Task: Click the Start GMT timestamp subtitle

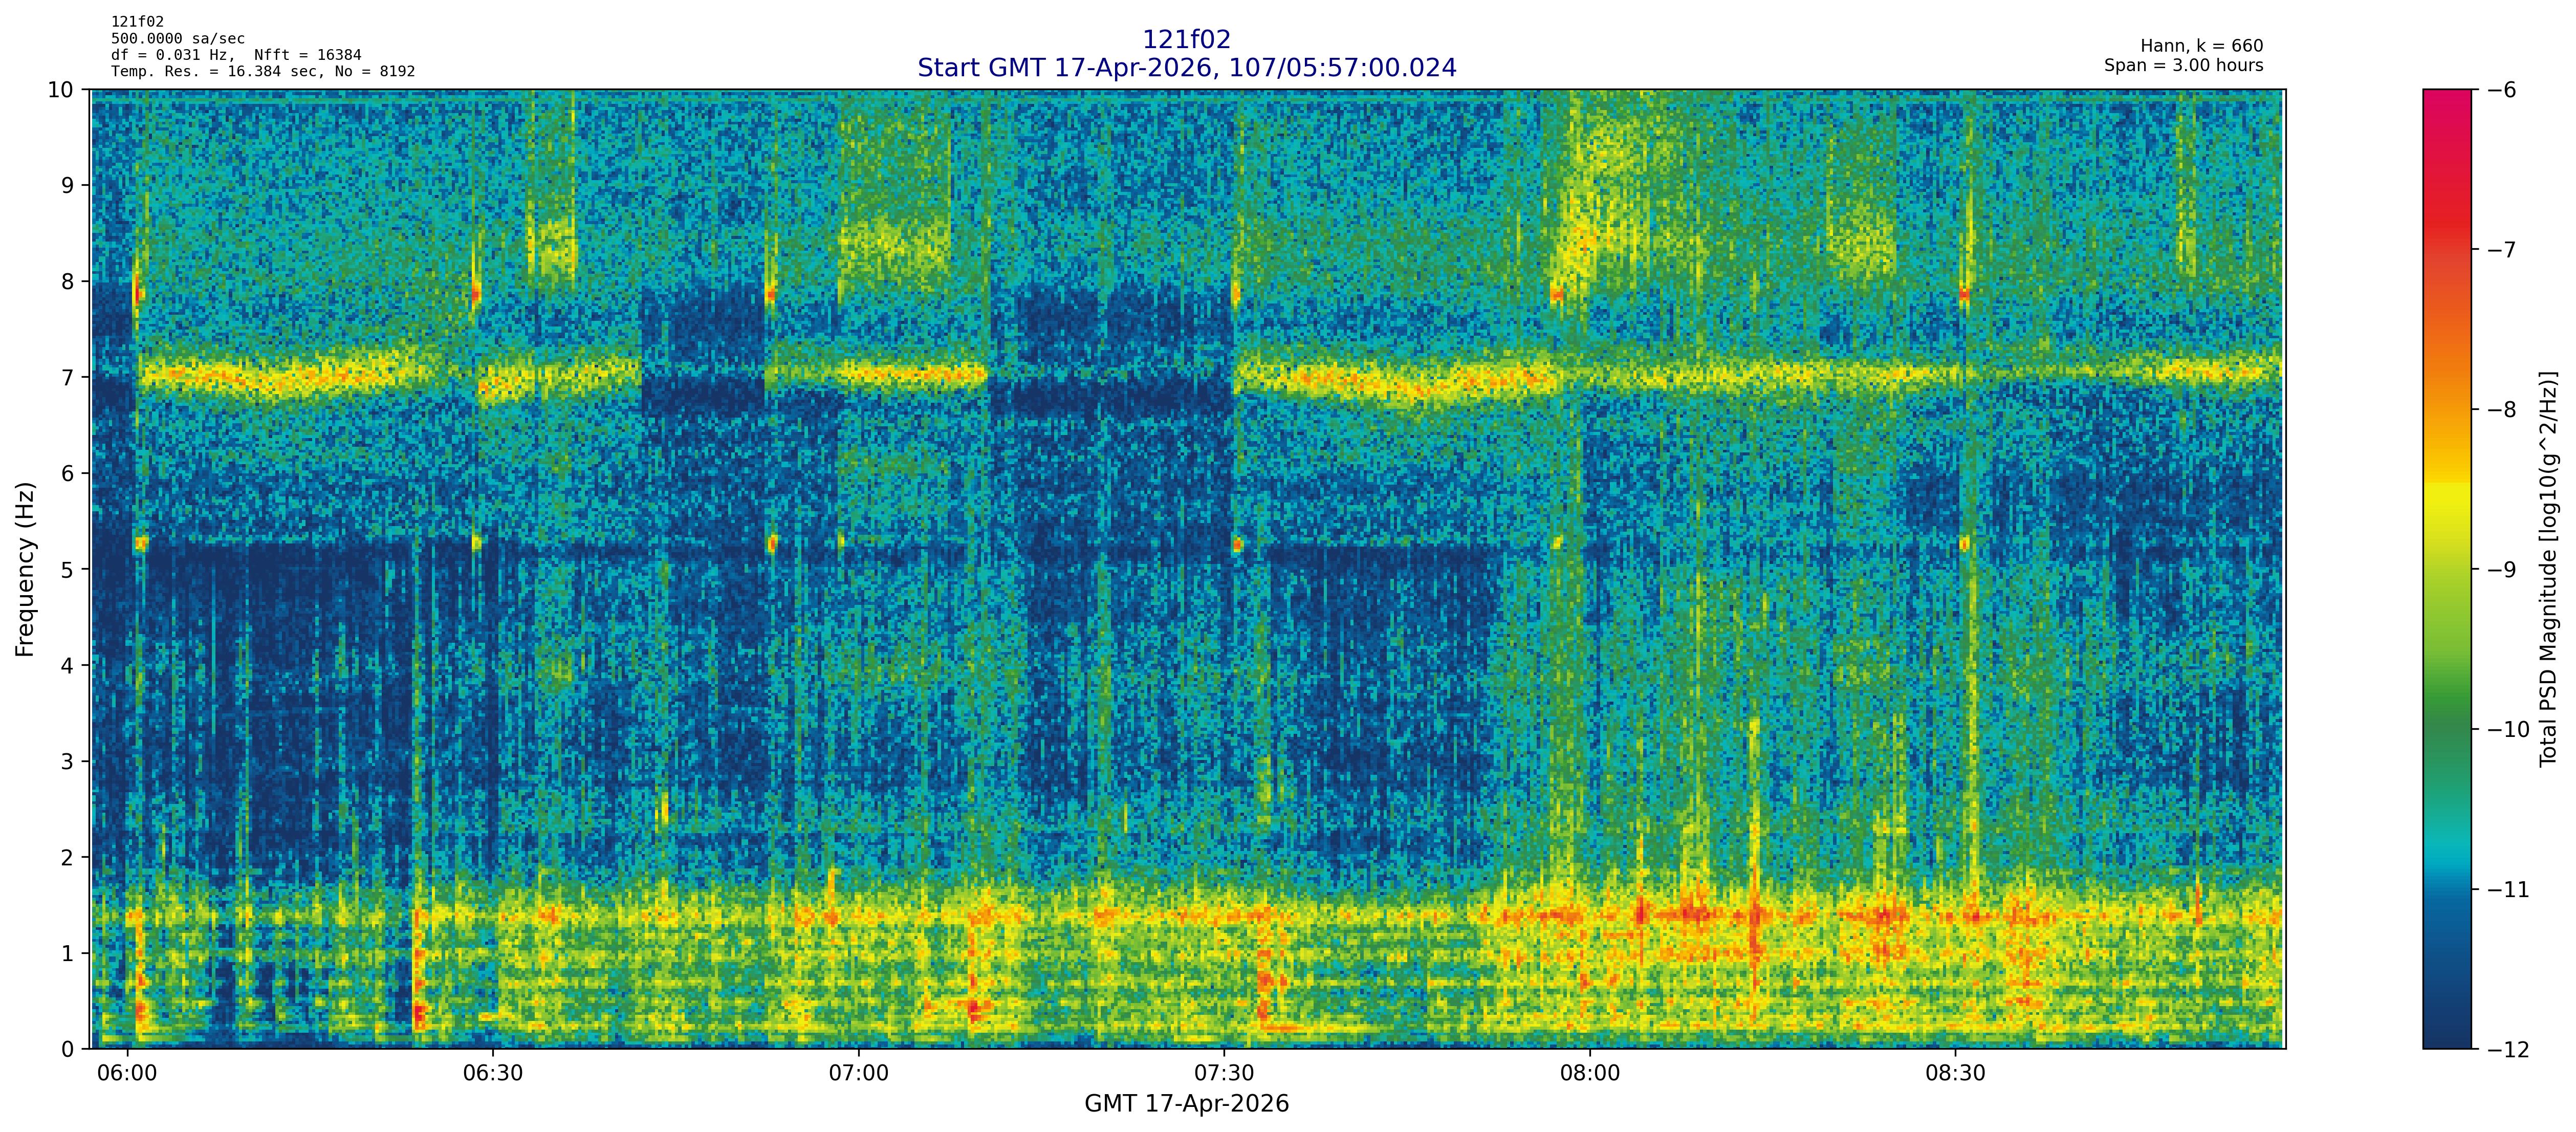Action: [1186, 68]
